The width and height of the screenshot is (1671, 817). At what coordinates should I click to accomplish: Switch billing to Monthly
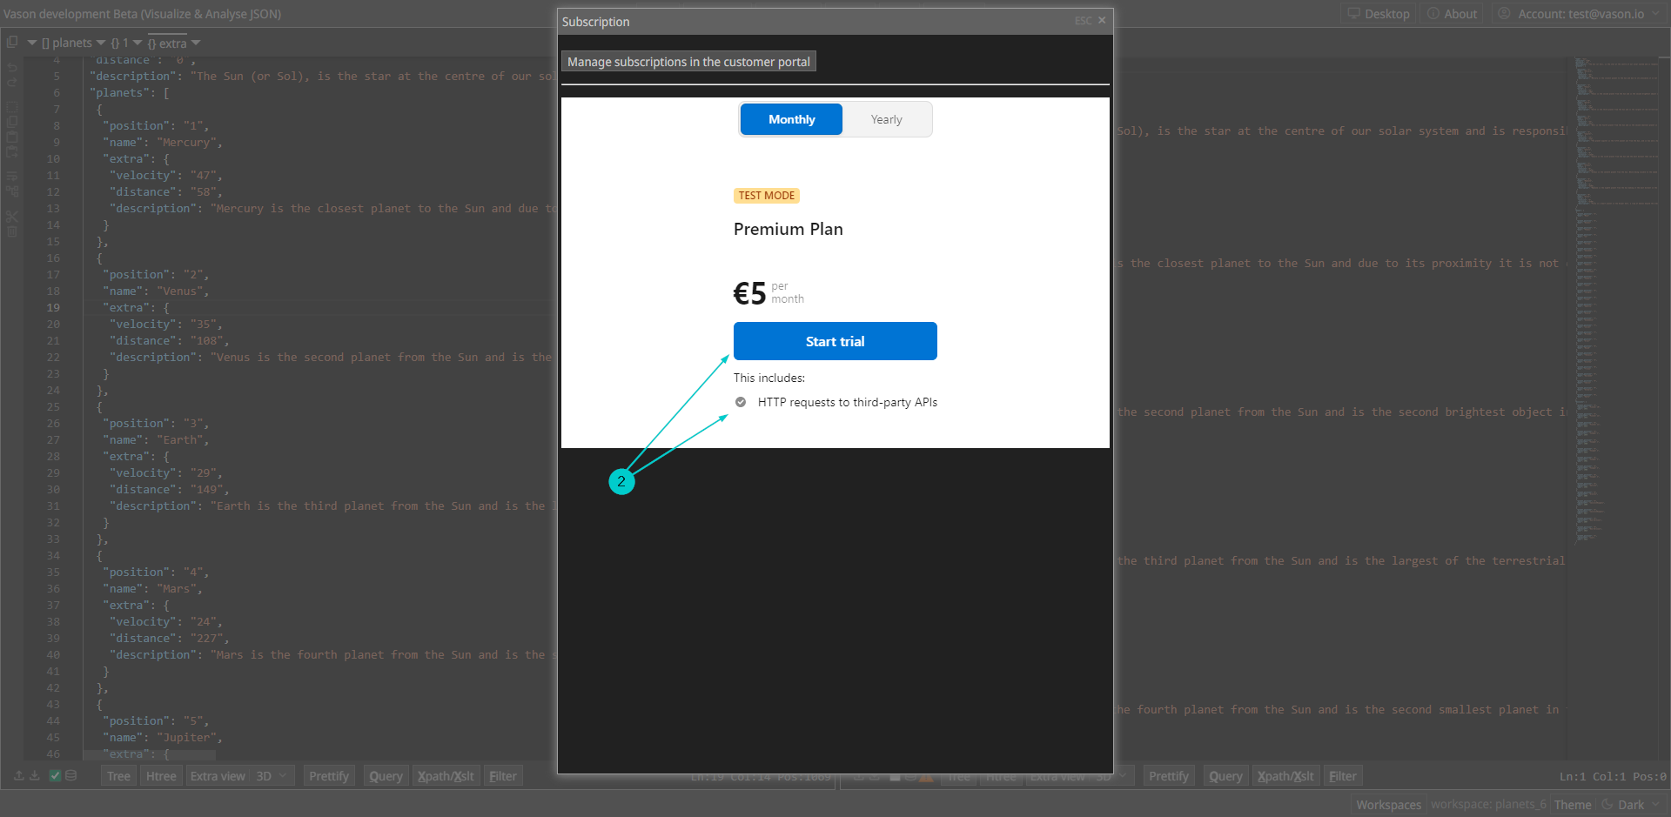(790, 119)
